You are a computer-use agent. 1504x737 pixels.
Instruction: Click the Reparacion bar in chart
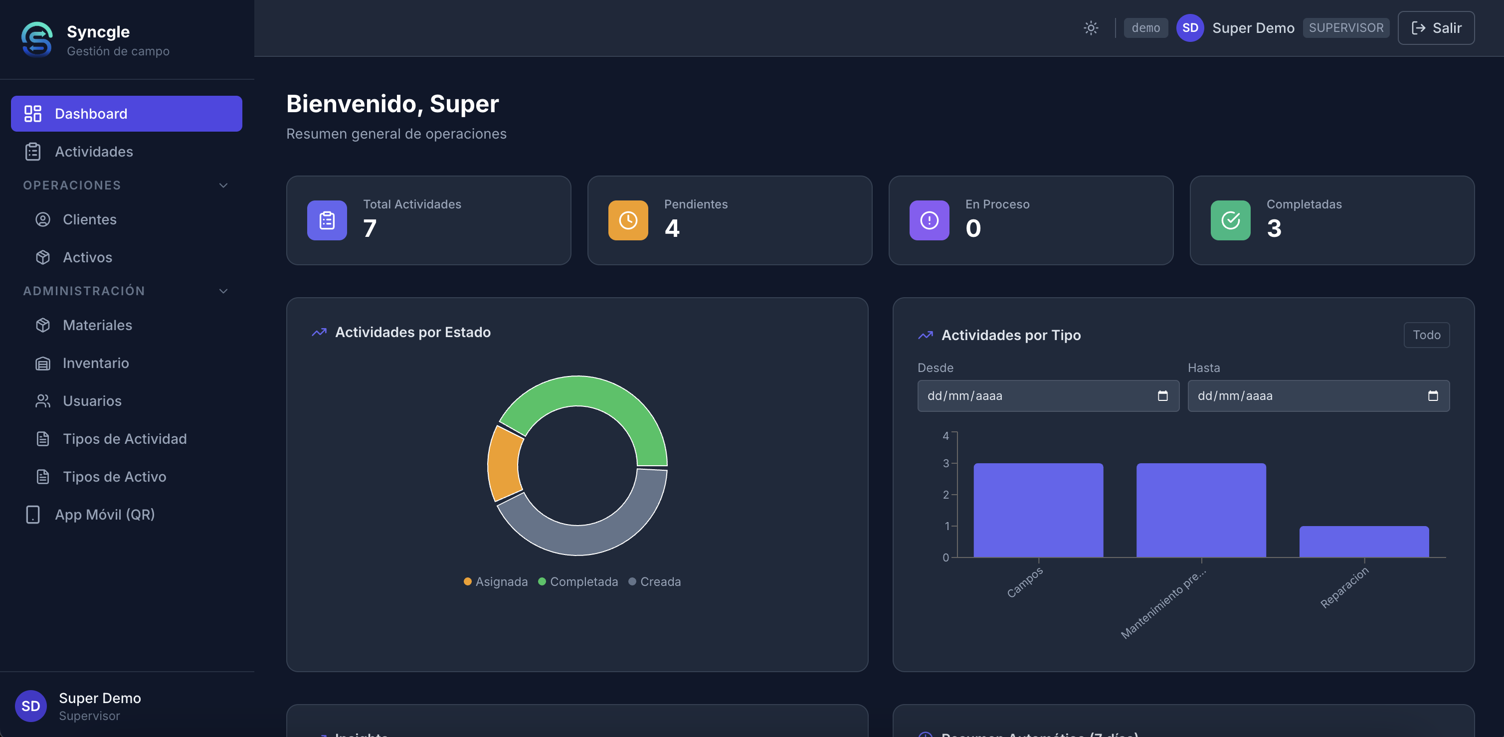coord(1364,542)
